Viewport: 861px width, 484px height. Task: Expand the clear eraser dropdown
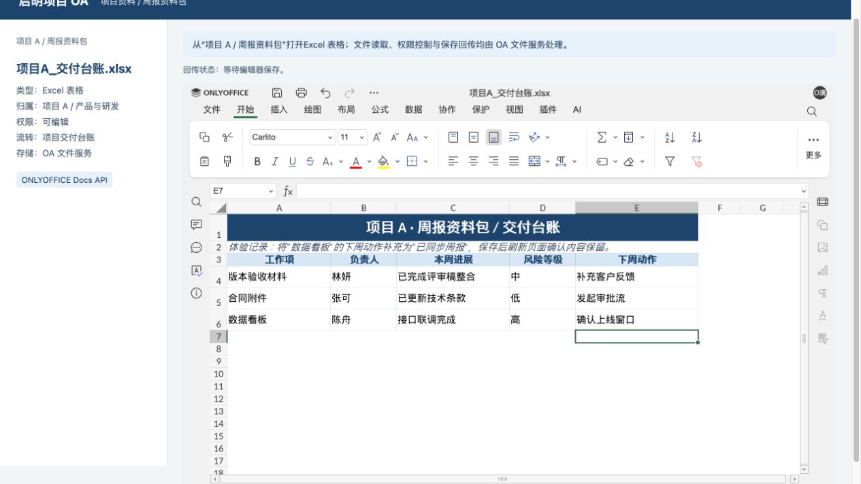tap(642, 161)
